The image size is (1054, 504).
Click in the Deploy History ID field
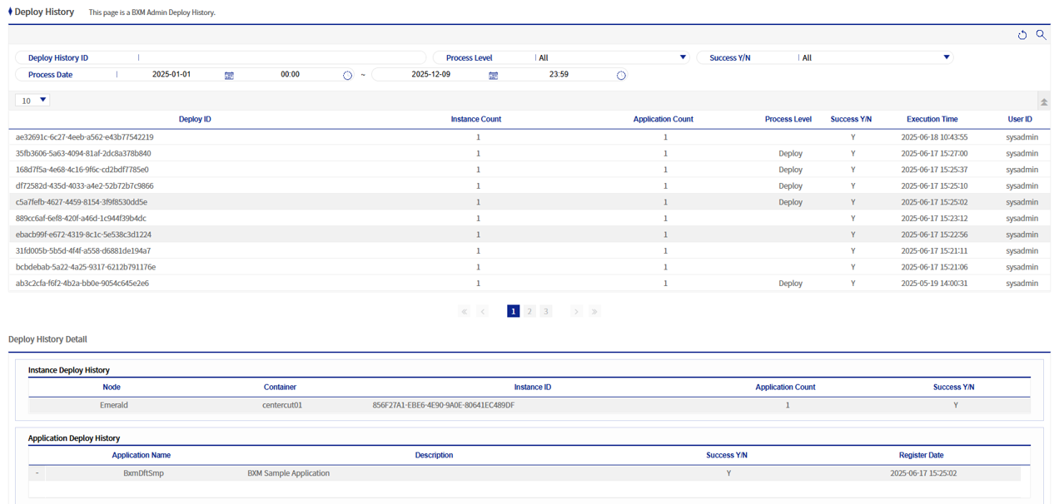point(283,58)
